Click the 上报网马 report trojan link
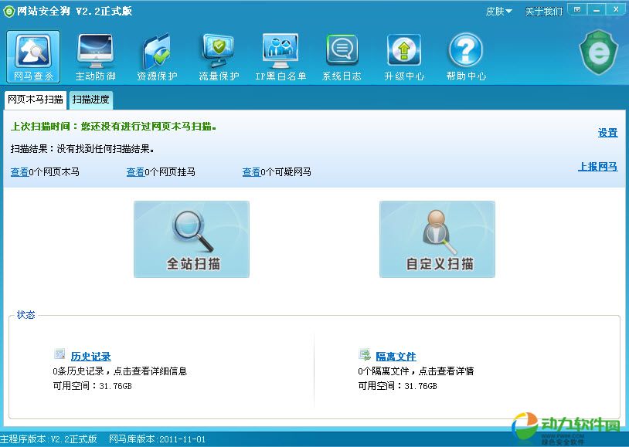Screen dimensions: 629x447 tap(597, 166)
